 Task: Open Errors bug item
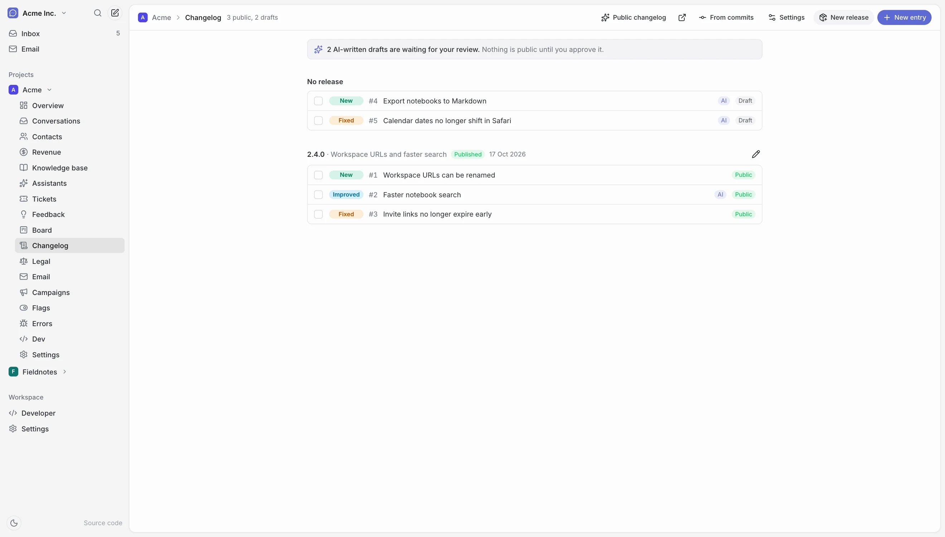tap(69, 324)
